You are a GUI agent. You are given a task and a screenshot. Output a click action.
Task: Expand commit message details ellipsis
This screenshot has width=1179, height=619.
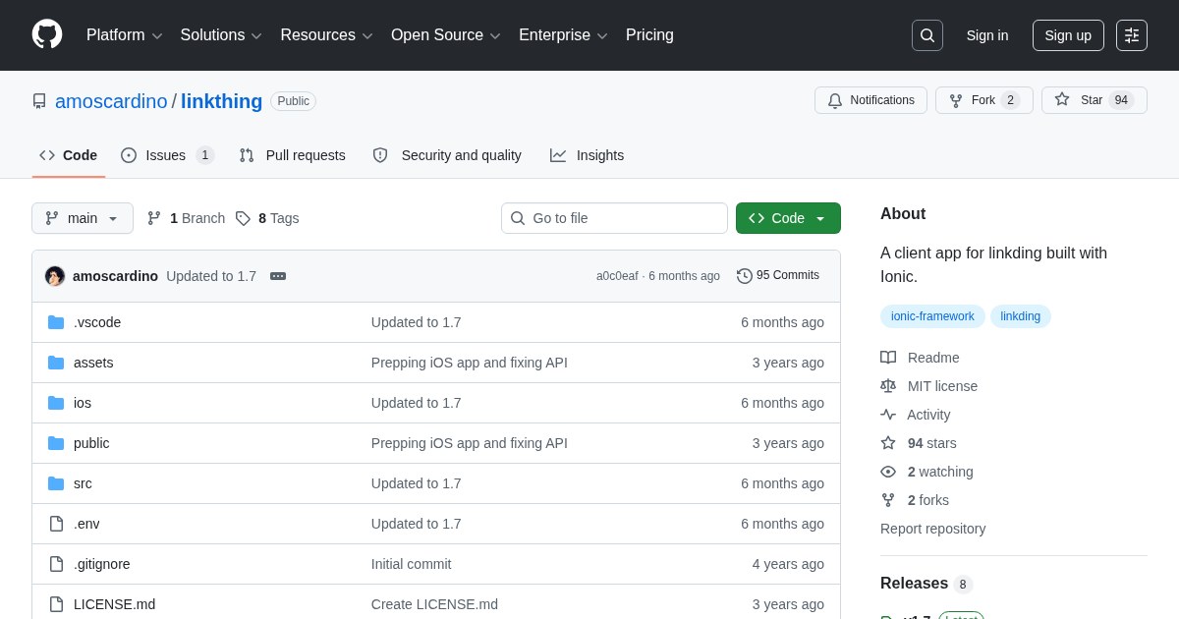pos(278,276)
